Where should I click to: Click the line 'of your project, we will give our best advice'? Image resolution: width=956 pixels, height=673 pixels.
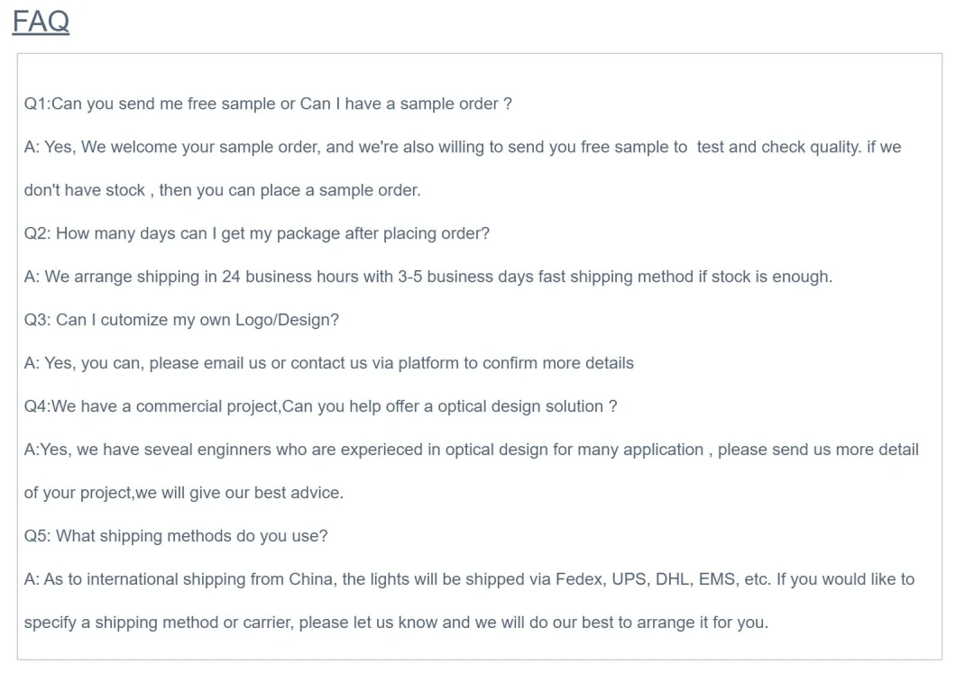pos(183,493)
